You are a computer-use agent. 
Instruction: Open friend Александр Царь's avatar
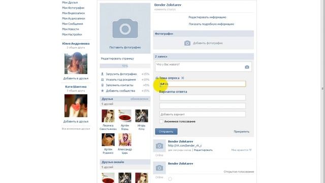(125, 140)
